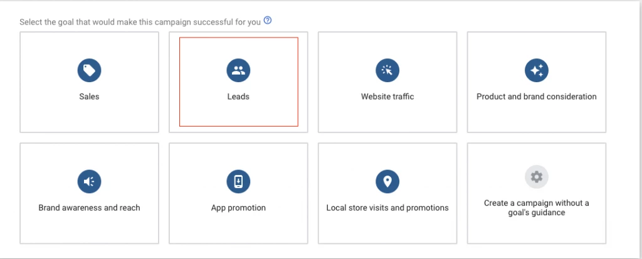Viewport: 642px width, 259px height.
Task: Click the red-outlined box inside the Leads card
Action: [238, 116]
